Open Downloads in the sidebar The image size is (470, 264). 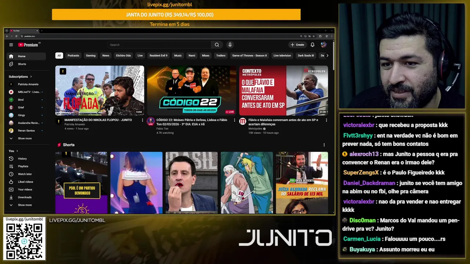26,197
